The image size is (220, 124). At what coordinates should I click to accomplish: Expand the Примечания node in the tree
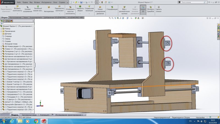(x=1, y=31)
